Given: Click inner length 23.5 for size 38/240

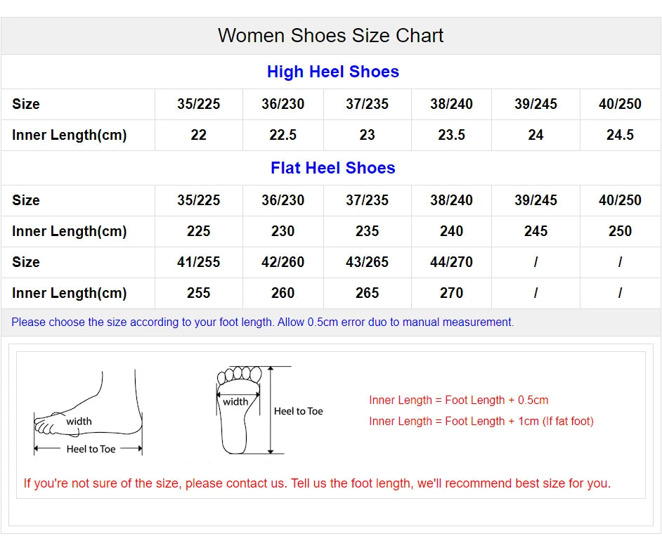Looking at the screenshot, I should point(451,135).
